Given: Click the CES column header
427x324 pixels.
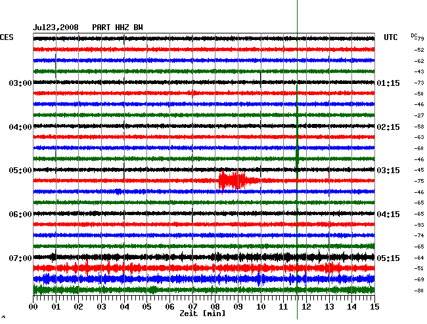Looking at the screenshot, I should 7,37.
